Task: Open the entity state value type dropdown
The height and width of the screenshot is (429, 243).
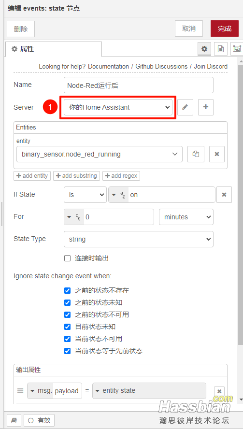Action: coord(149,391)
